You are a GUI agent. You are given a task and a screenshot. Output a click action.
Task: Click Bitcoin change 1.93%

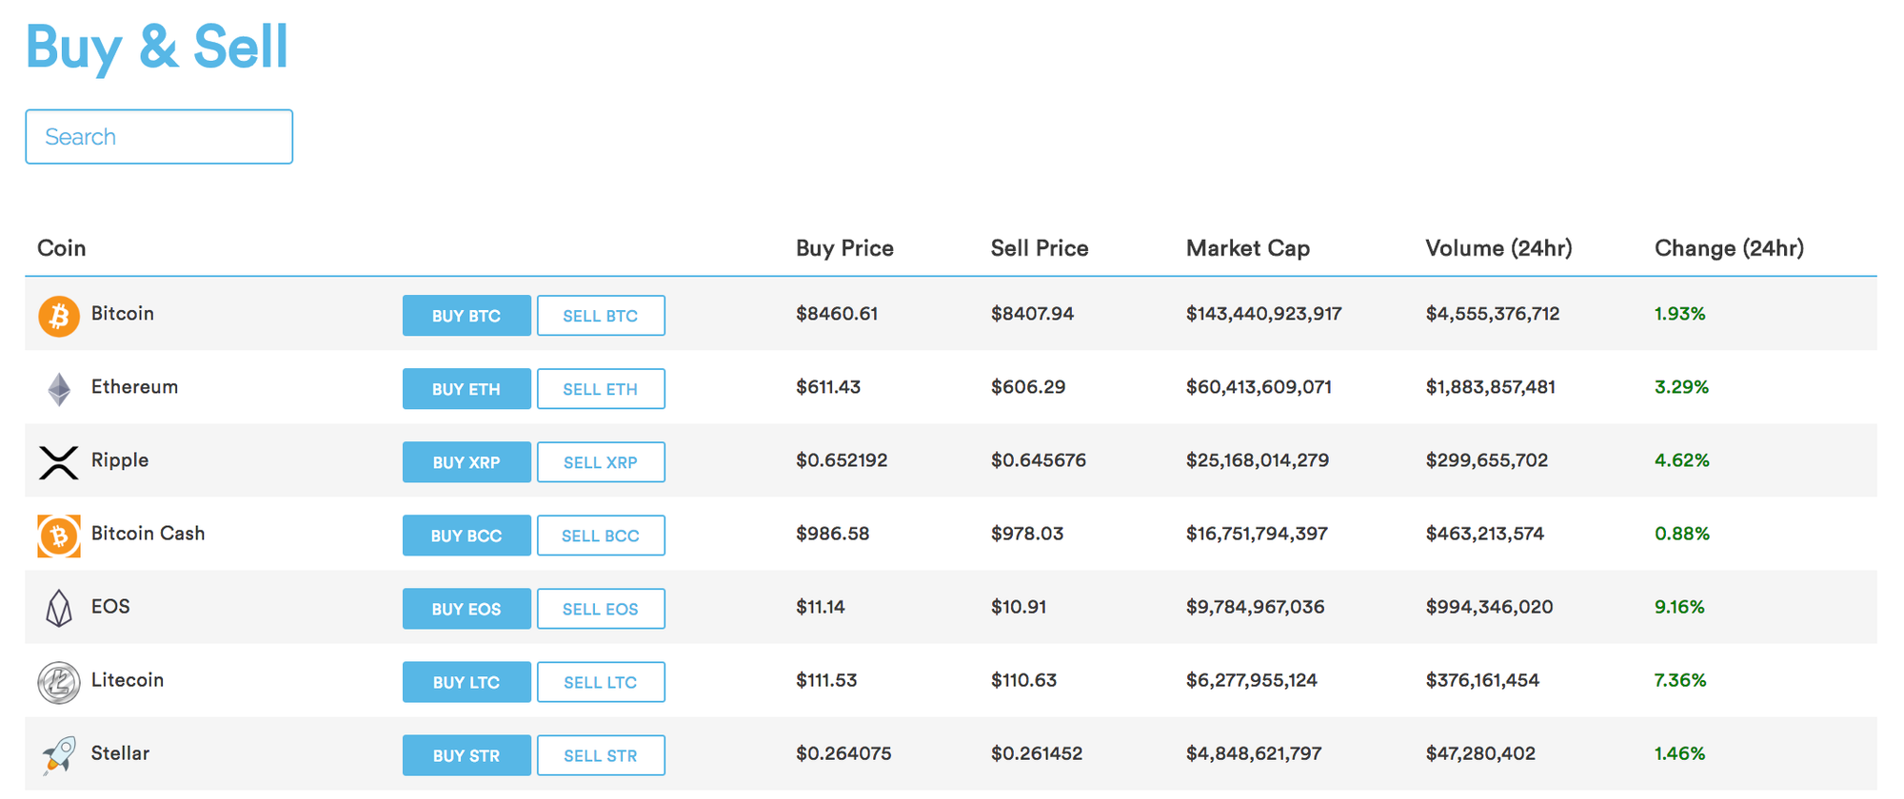pyautogui.click(x=1680, y=314)
